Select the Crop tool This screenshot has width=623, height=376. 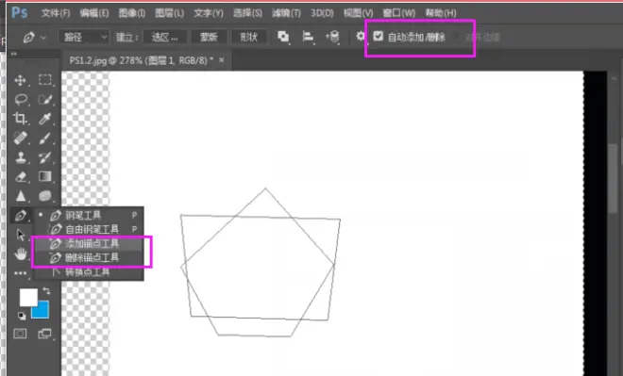pos(20,118)
